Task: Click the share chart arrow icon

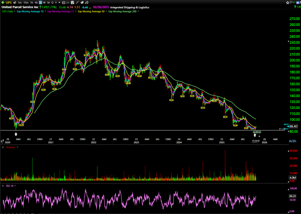Action: (x=87, y=2)
